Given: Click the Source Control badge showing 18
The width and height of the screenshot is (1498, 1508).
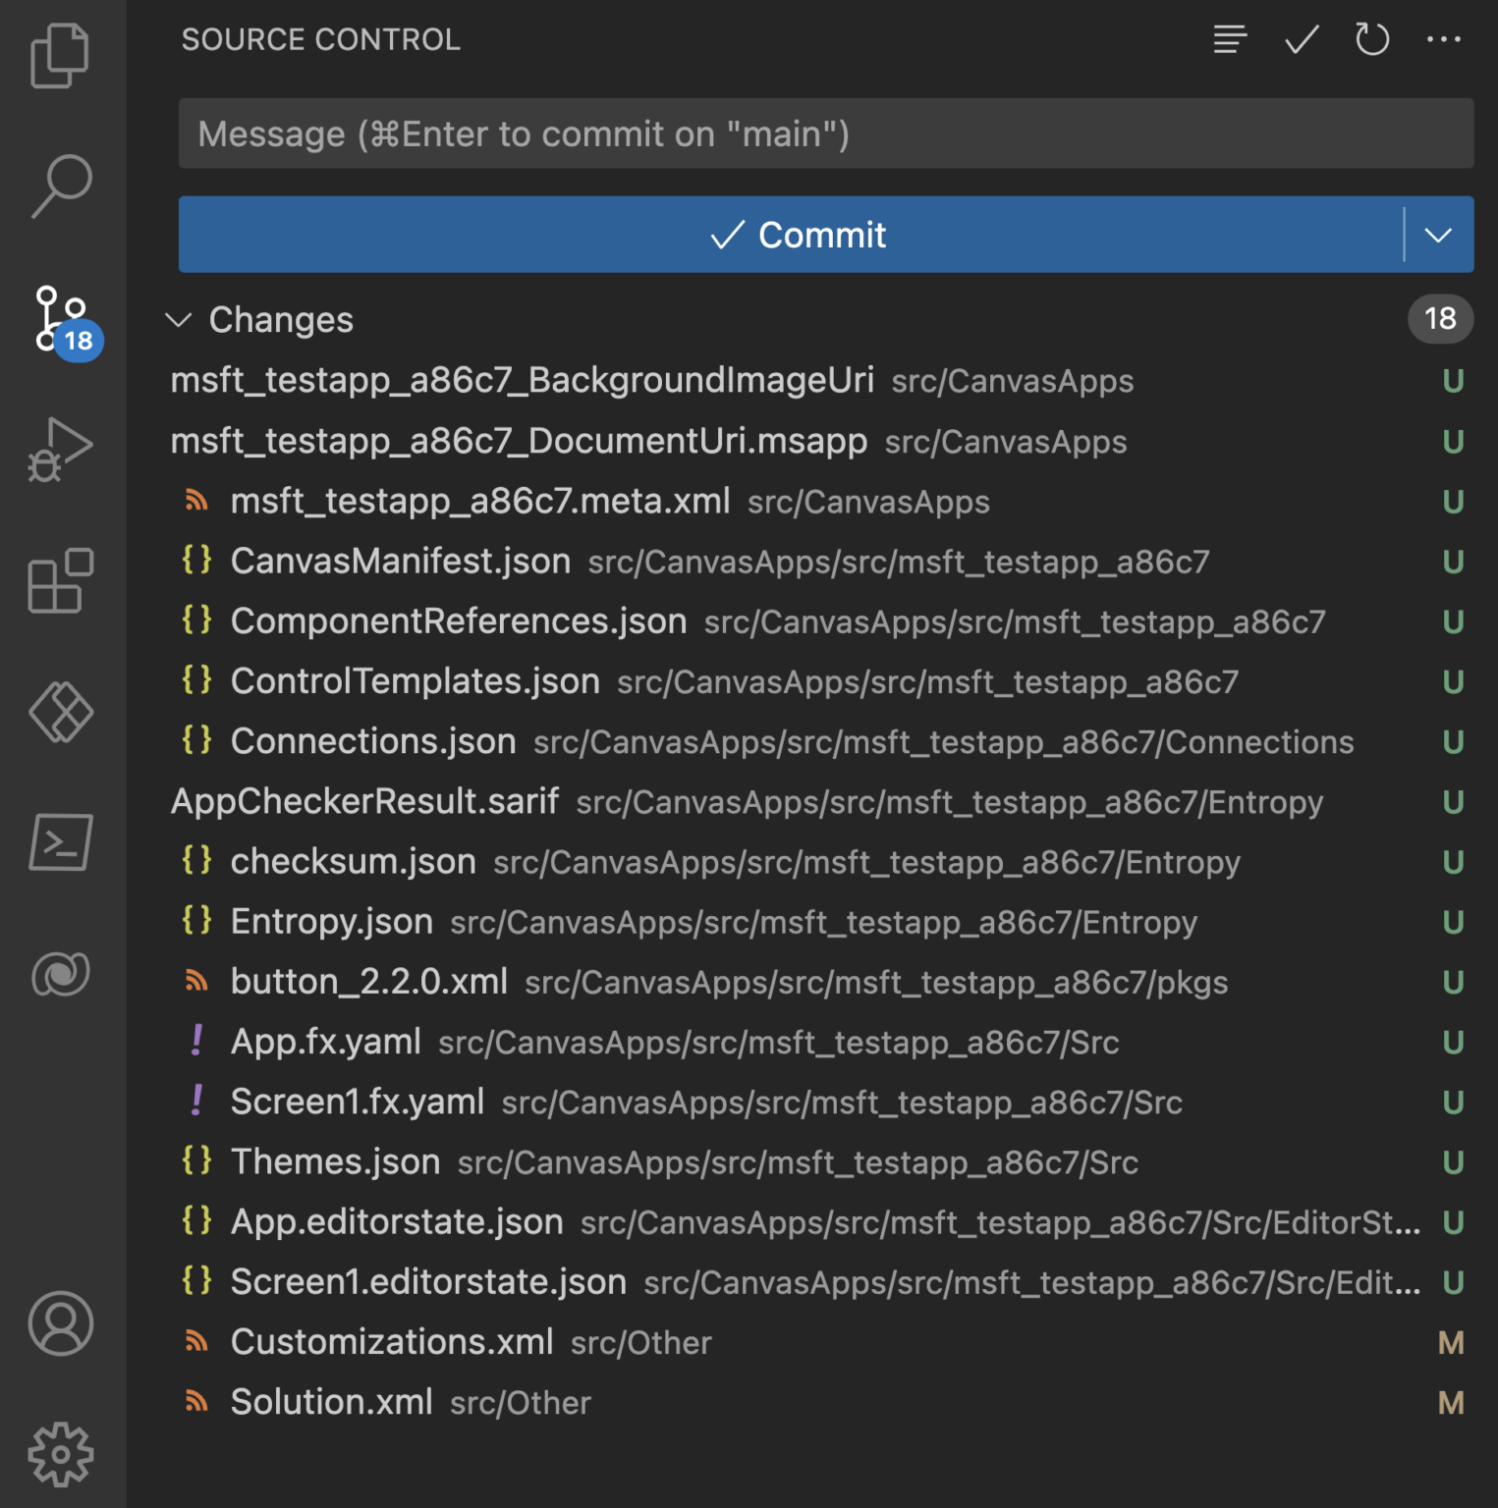Looking at the screenshot, I should pyautogui.click(x=77, y=342).
